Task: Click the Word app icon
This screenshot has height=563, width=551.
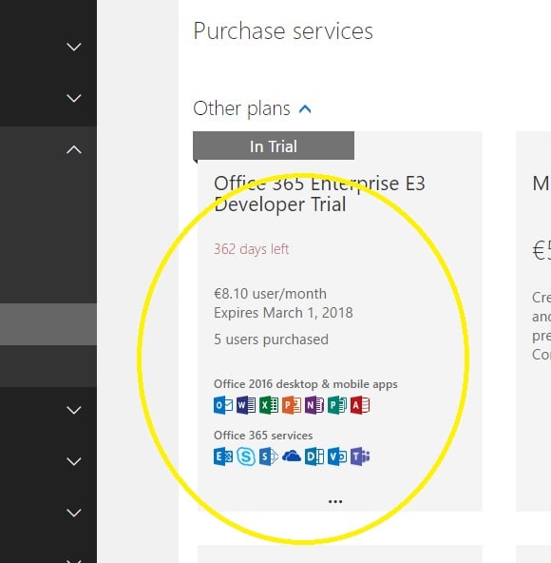Action: tap(246, 405)
